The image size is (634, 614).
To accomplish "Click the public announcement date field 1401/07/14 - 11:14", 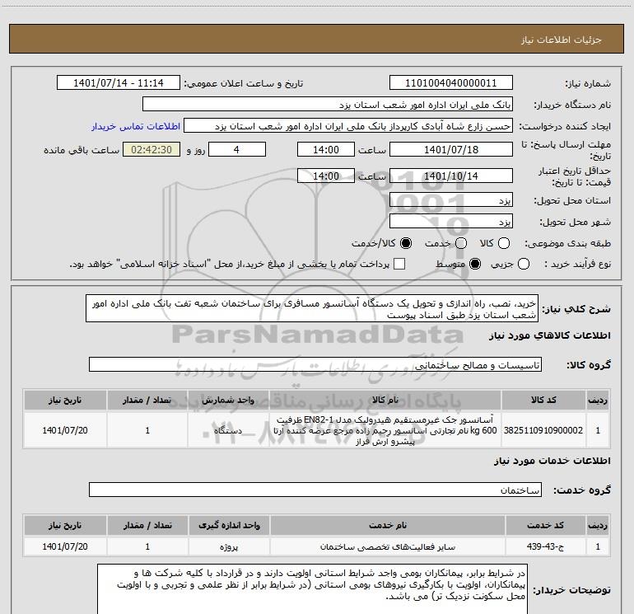I will pos(119,83).
